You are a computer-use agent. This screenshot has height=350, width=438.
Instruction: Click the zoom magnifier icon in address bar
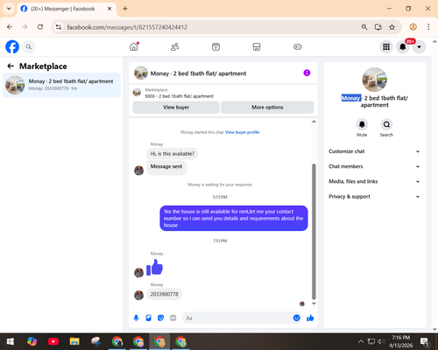tap(364, 27)
